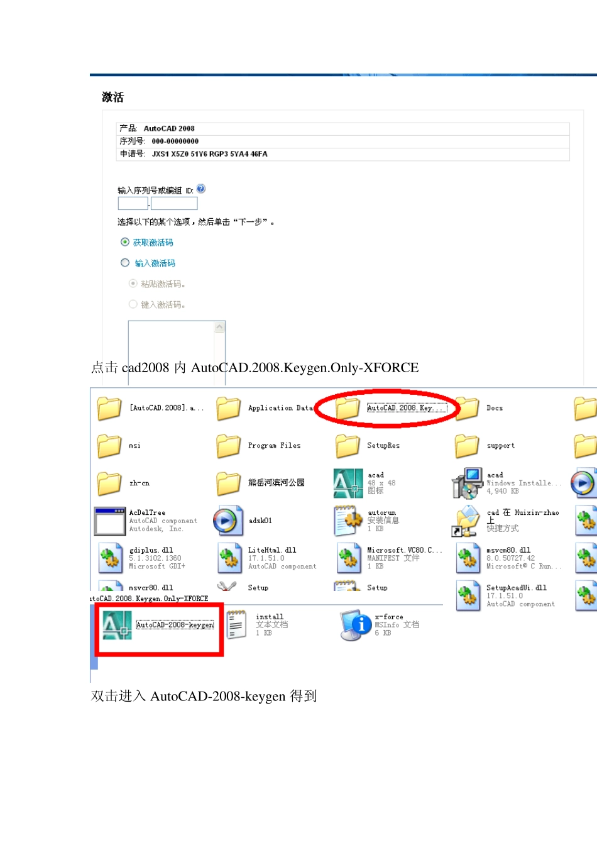Click the help icon beside 输入序列号或编组 ID
The height and width of the screenshot is (845, 597).
pos(201,189)
